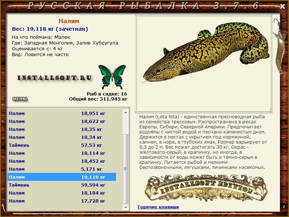Open the МЕНЮ button
This screenshot has width=289, height=217.
(20, 99)
